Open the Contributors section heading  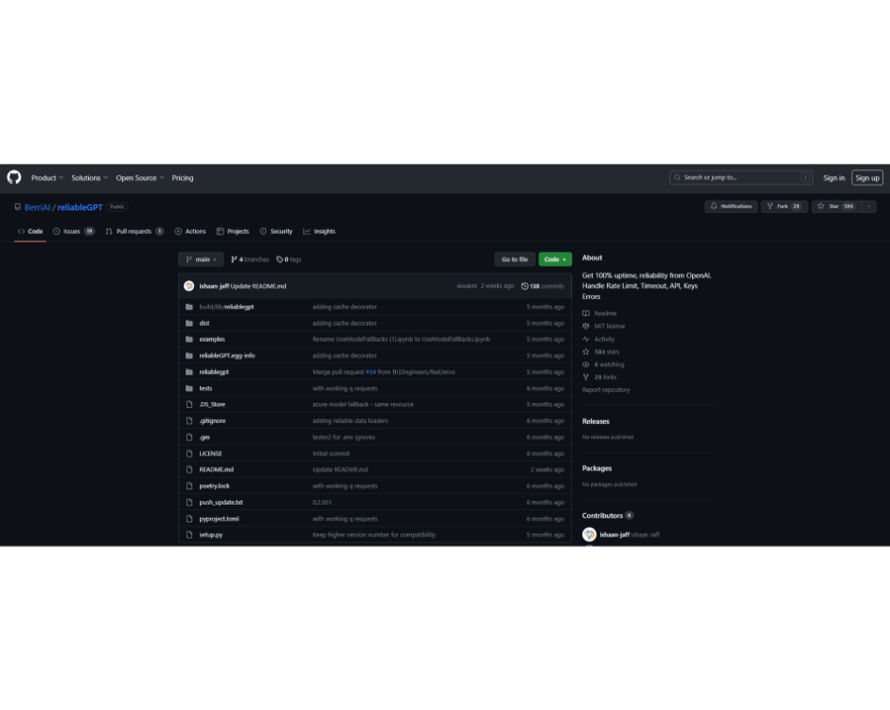tap(602, 516)
